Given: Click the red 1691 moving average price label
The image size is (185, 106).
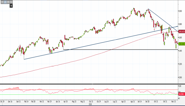Looking at the screenshot, I should pyautogui.click(x=181, y=32).
